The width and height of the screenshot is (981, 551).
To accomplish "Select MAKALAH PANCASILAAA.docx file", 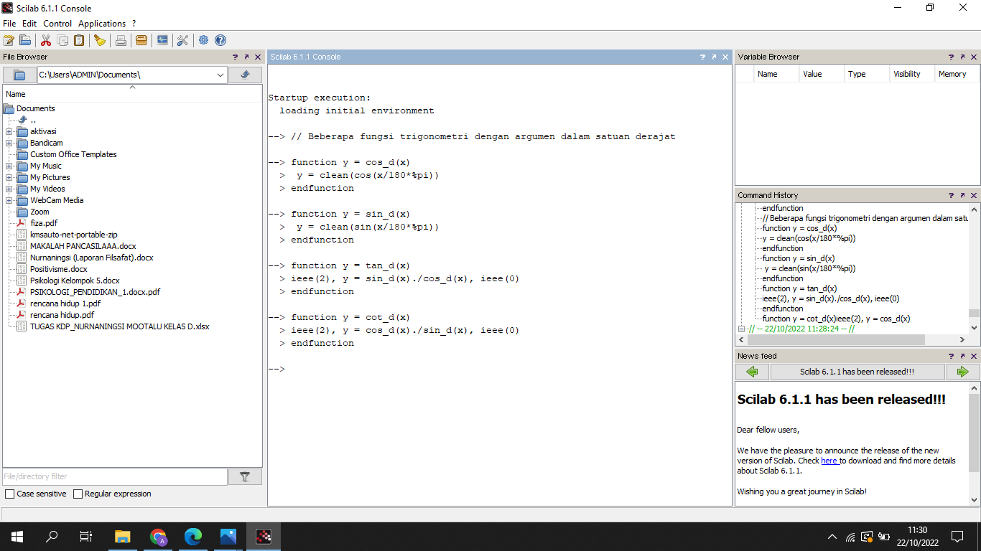I will click(83, 246).
